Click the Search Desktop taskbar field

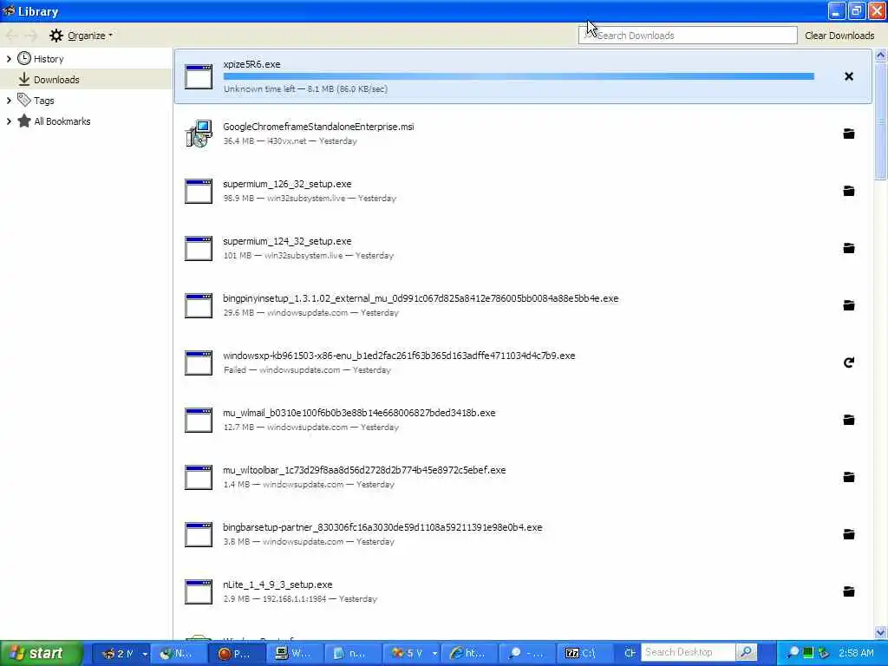pos(688,652)
